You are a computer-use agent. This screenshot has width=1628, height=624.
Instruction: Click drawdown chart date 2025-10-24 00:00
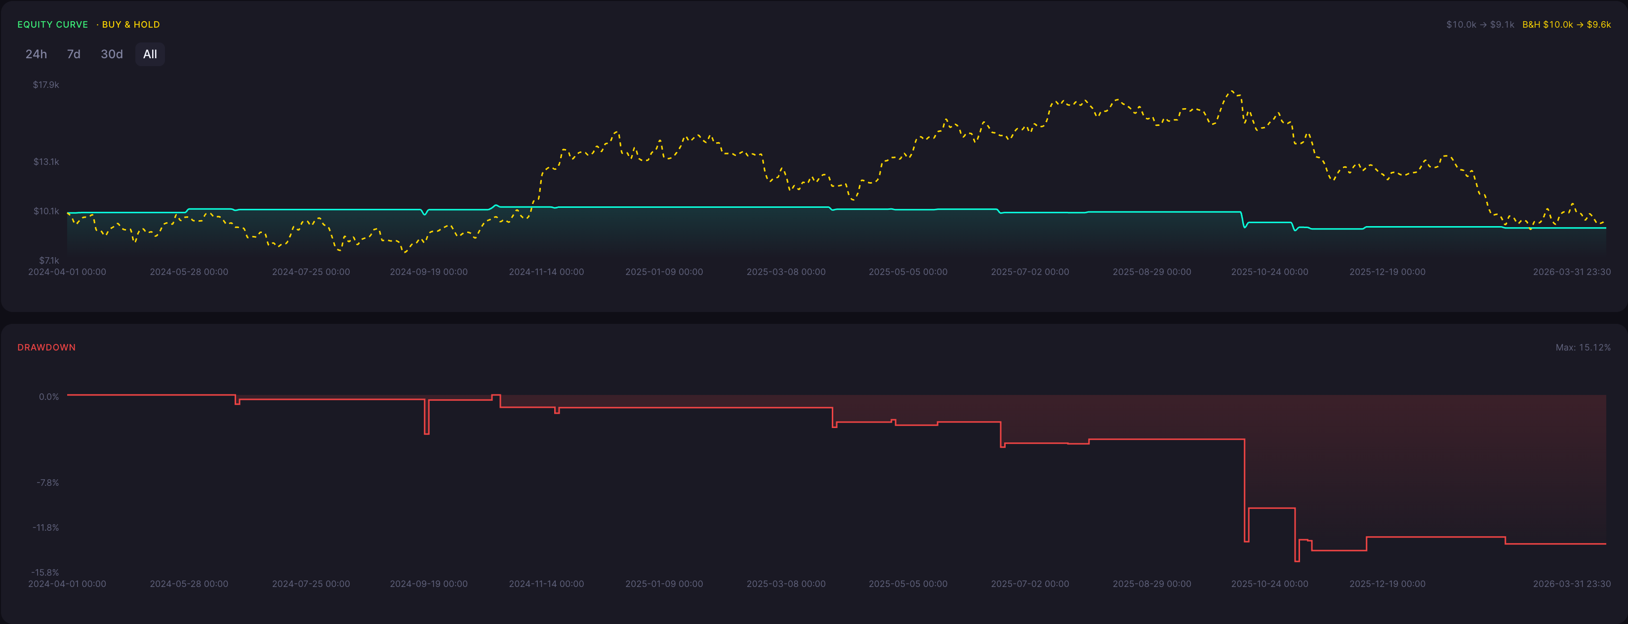tap(1269, 584)
